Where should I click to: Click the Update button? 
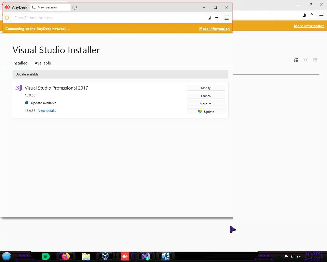click(x=206, y=112)
